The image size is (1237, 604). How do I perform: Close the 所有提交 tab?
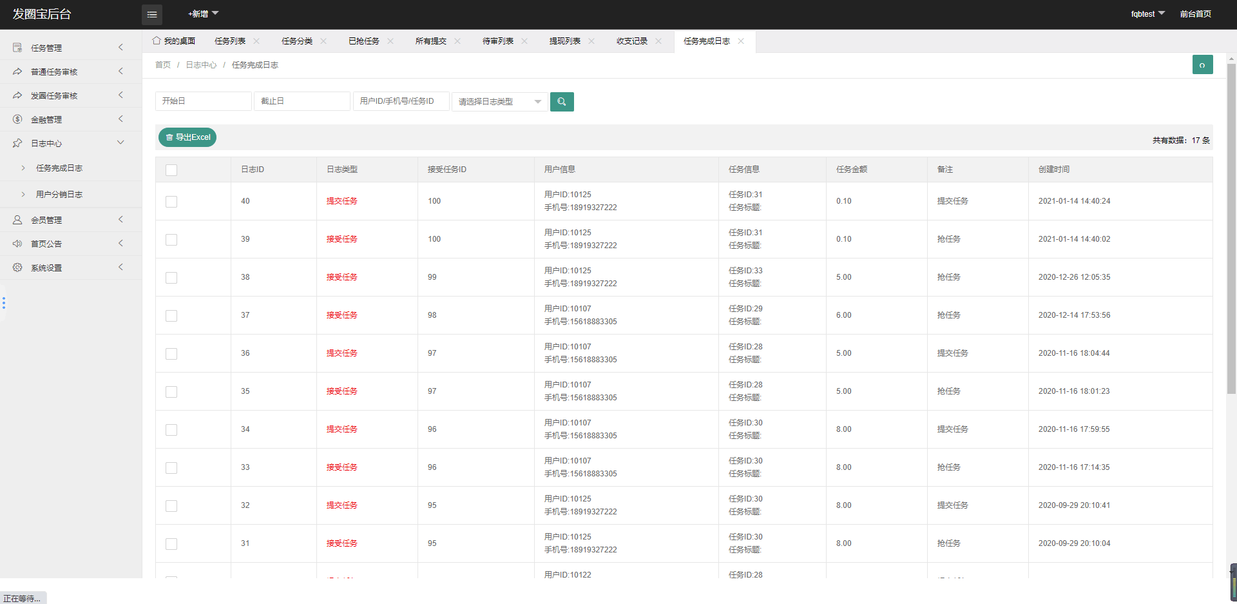[457, 41]
